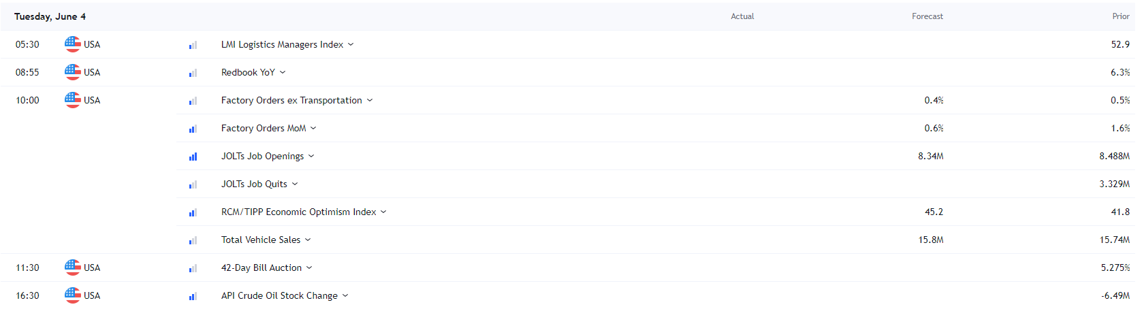Click the USA flag icon at 05:30
Screen dimensions: 1144x309
pyautogui.click(x=72, y=44)
